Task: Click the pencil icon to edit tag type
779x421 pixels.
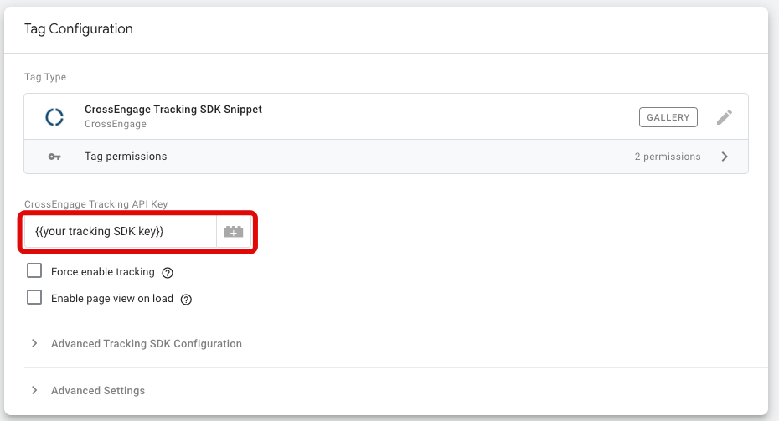Action: click(725, 117)
